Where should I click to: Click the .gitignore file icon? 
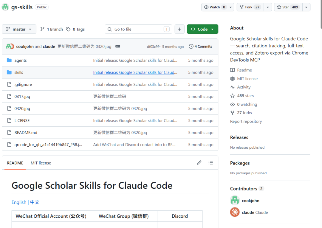9,84
